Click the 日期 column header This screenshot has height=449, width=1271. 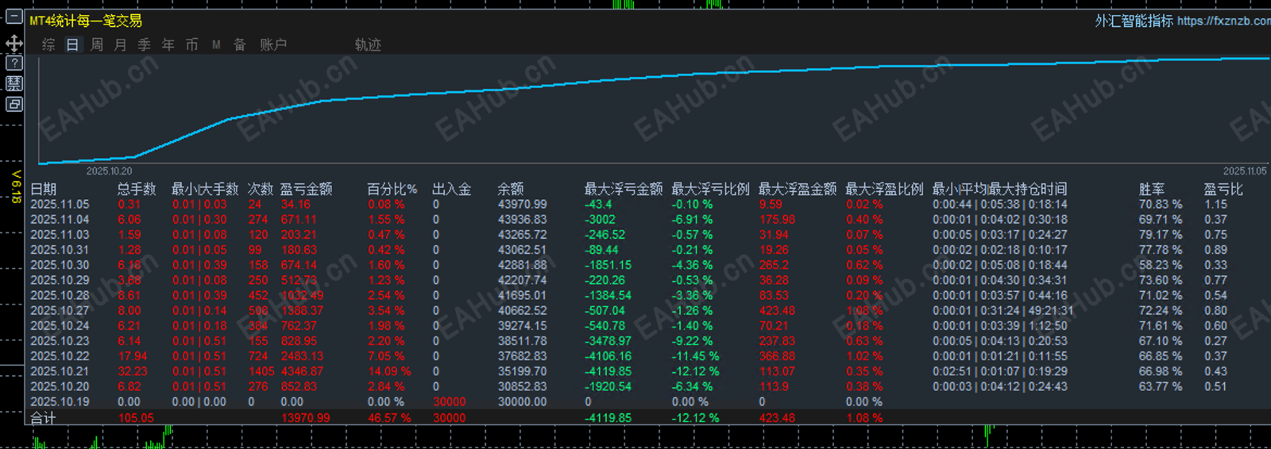pyautogui.click(x=44, y=189)
